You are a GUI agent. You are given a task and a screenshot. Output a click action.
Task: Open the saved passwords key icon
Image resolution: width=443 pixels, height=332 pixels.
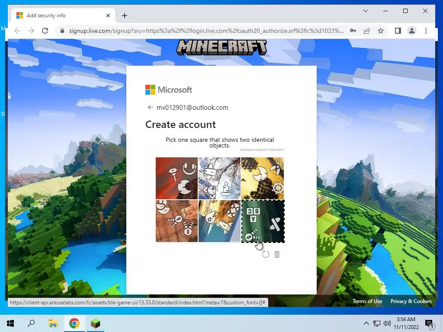click(x=353, y=31)
